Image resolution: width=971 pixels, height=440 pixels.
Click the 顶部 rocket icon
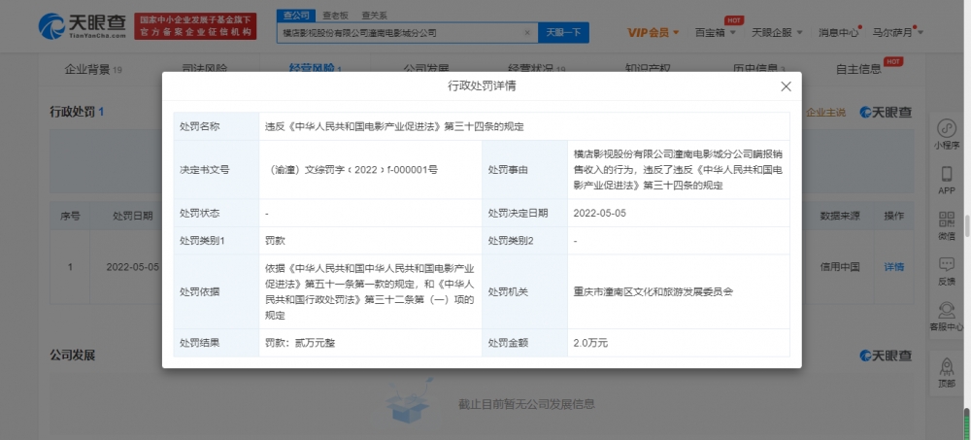coord(947,370)
